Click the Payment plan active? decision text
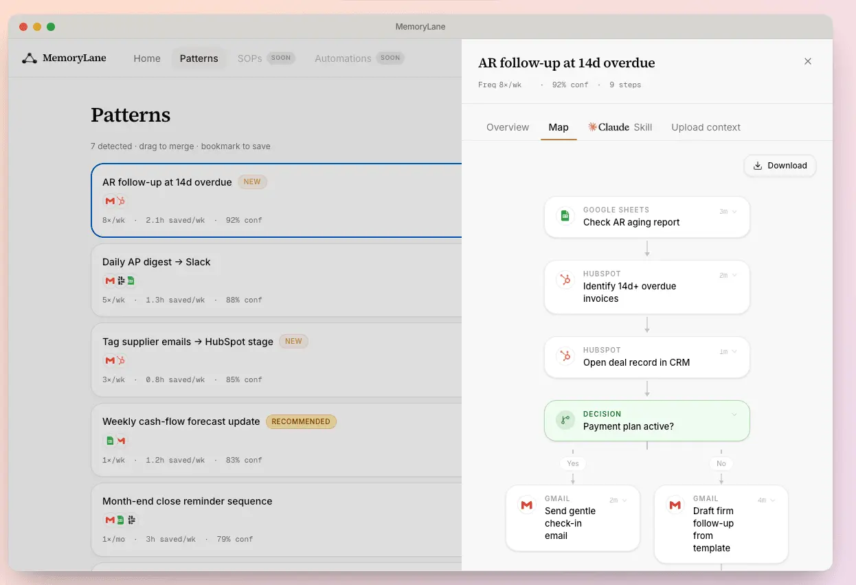Image resolution: width=856 pixels, height=585 pixels. [629, 426]
